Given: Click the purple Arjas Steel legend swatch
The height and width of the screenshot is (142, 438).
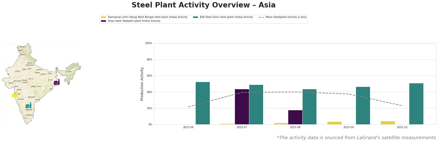Looking at the screenshot, I should coord(103,21).
